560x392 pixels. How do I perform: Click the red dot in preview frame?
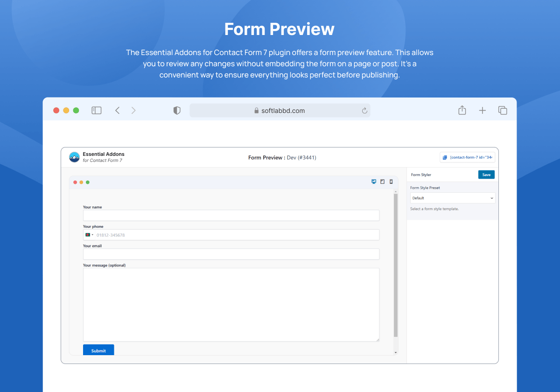pyautogui.click(x=75, y=182)
